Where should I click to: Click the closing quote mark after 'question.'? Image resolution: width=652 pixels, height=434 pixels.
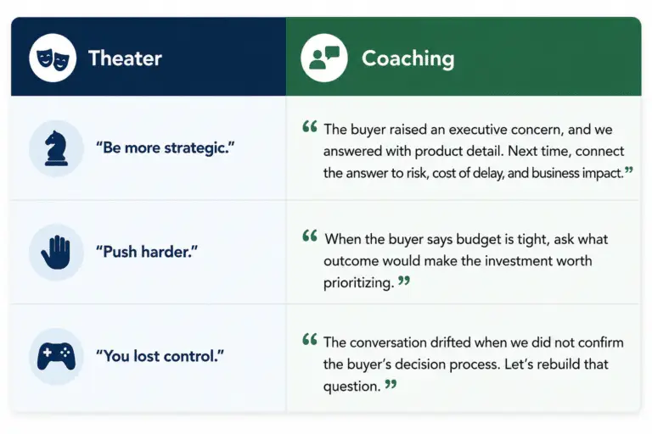[x=391, y=385]
